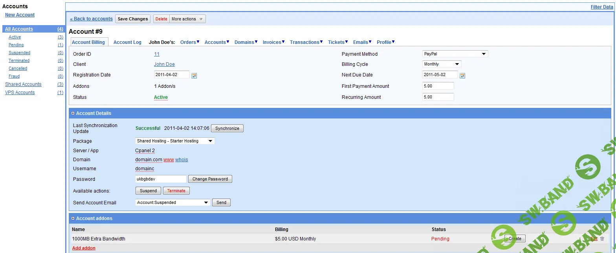The height and width of the screenshot is (253, 616).
Task: Click the Password input field
Action: (160, 179)
